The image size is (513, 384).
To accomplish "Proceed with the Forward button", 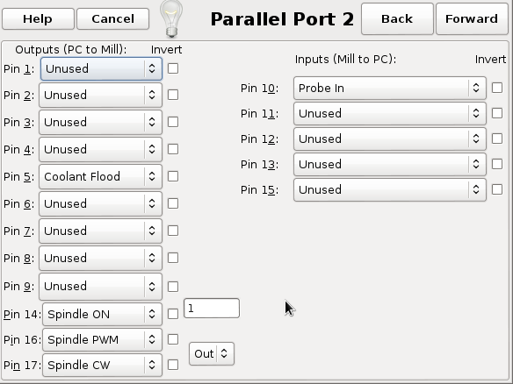I will click(x=472, y=18).
